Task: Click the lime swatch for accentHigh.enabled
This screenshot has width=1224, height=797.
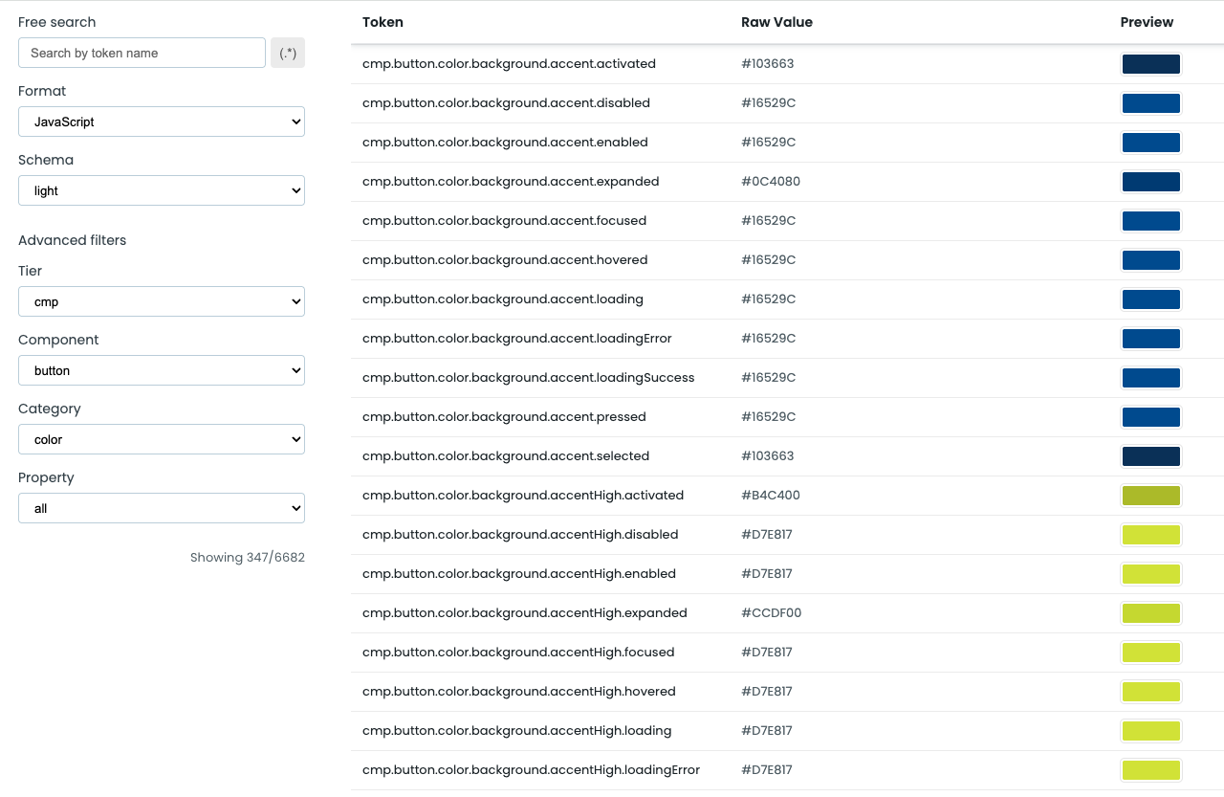Action: click(1150, 573)
